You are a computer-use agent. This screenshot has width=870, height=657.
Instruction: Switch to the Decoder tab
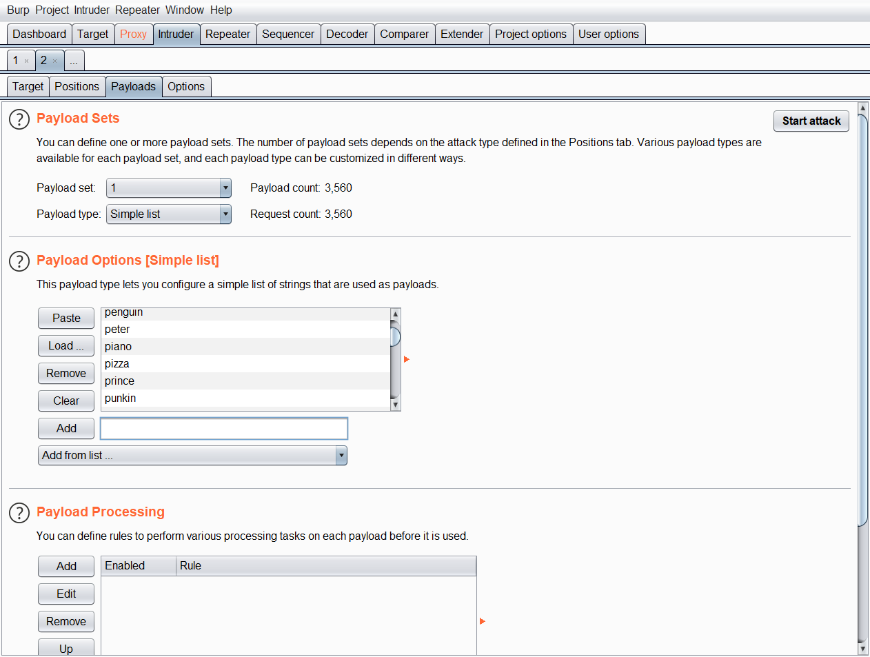click(347, 34)
